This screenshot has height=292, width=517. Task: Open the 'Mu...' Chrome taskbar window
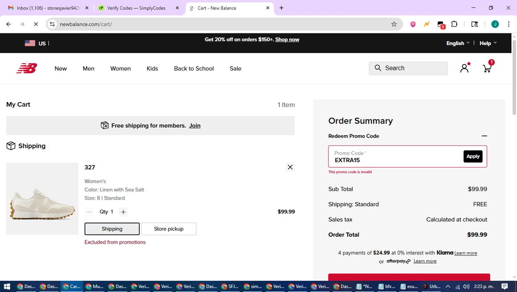[94, 286]
